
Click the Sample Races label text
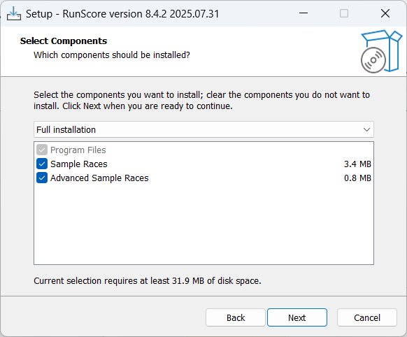78,164
